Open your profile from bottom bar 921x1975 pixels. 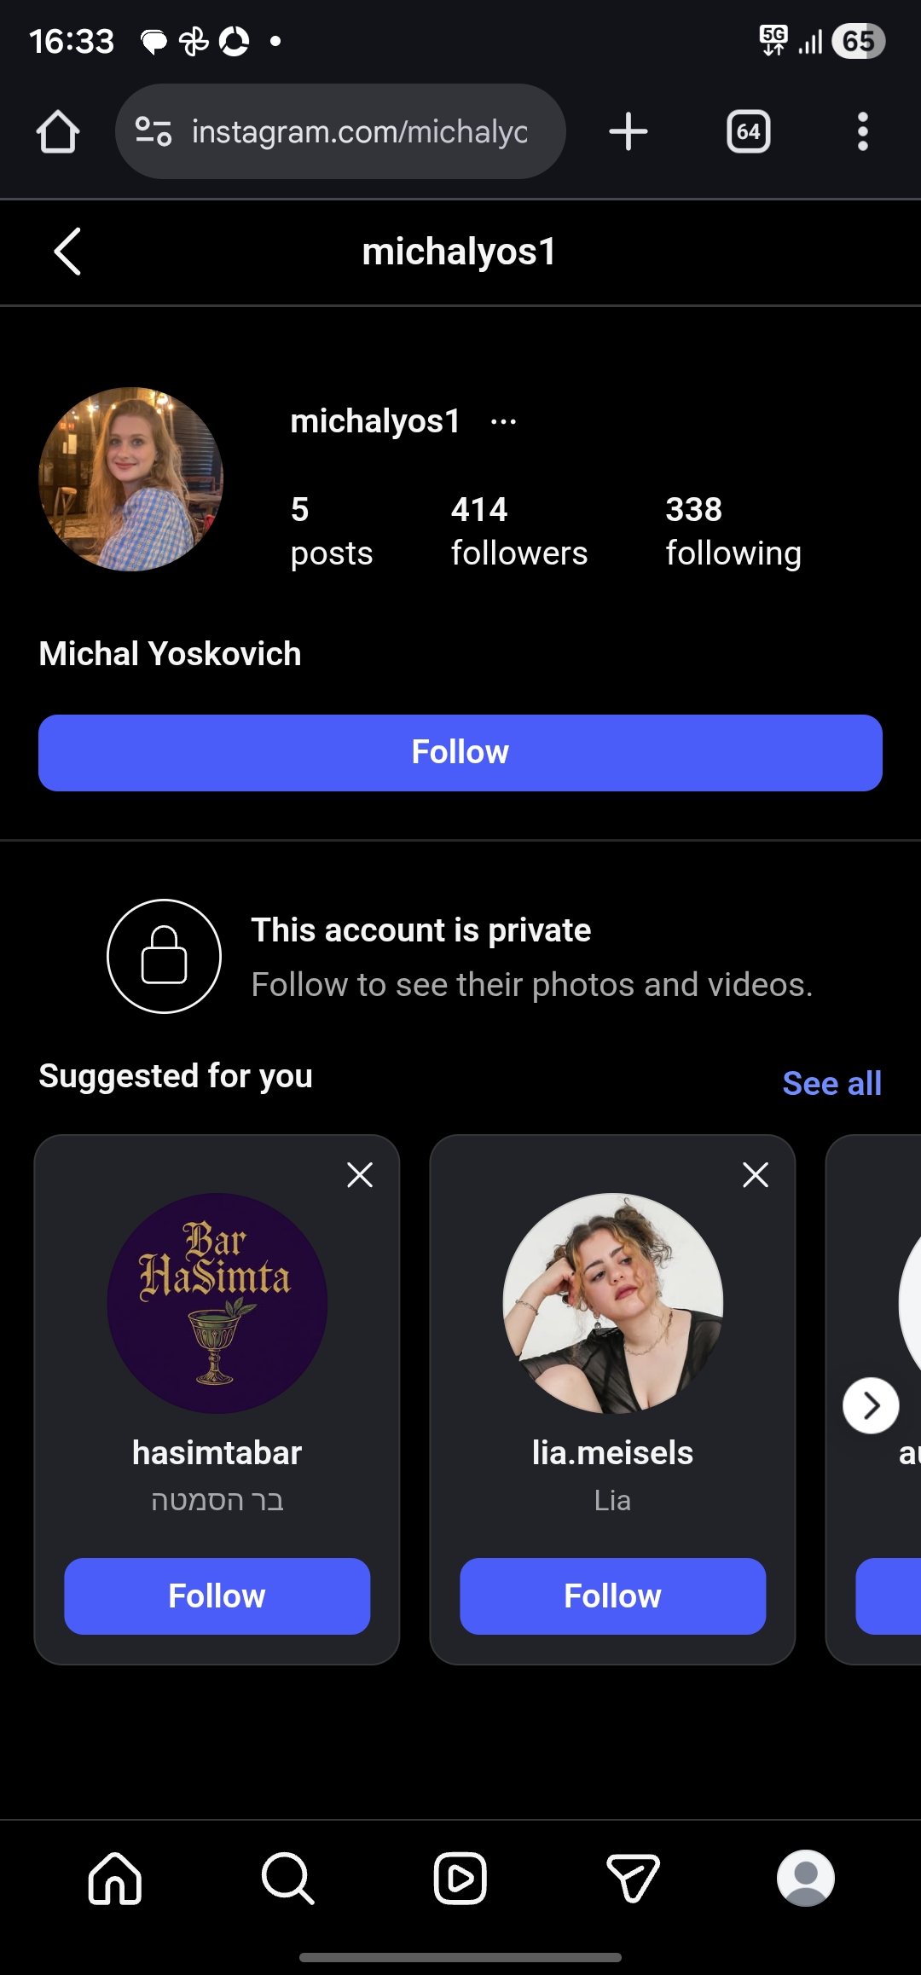coord(806,1879)
